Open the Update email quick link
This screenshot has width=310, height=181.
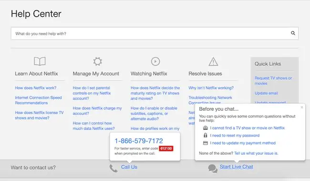click(266, 93)
